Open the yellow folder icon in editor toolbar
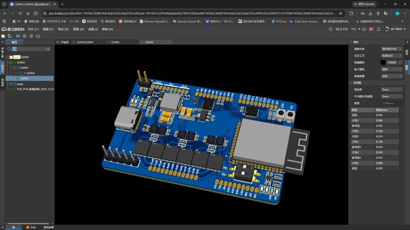This screenshot has height=230, width=410. pos(3,36)
